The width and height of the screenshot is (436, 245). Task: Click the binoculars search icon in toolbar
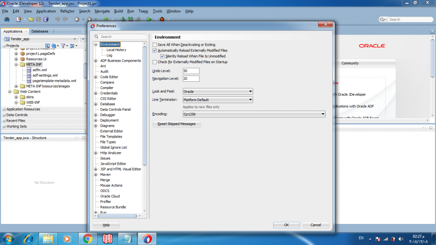pos(7,19)
